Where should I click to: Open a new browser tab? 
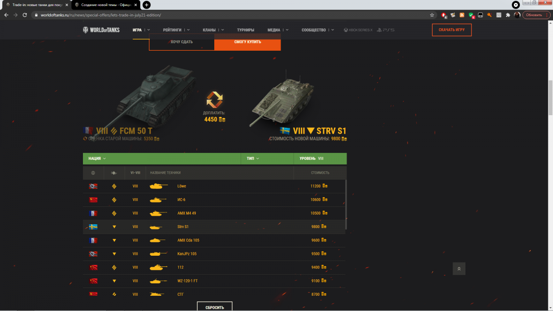pyautogui.click(x=147, y=5)
